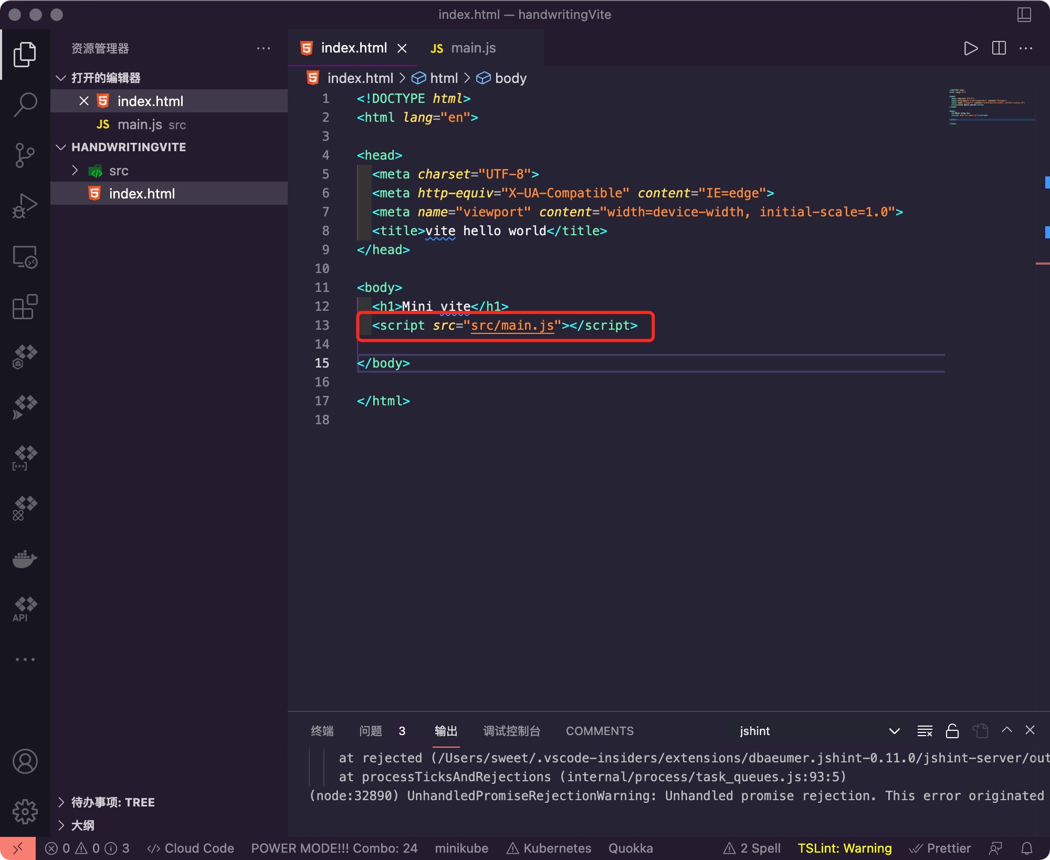Open the 调试控制台 debug console tab
Screen dimensions: 1050x860
click(x=512, y=731)
